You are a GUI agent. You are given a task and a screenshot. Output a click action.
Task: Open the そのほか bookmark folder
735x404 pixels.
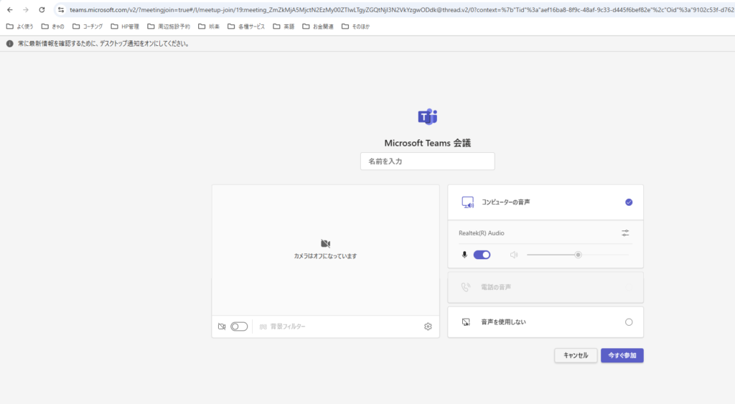point(356,27)
